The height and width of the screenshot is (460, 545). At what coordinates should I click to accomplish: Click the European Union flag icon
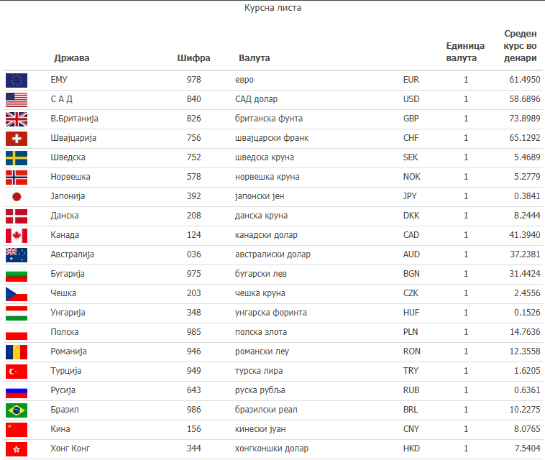(16, 80)
